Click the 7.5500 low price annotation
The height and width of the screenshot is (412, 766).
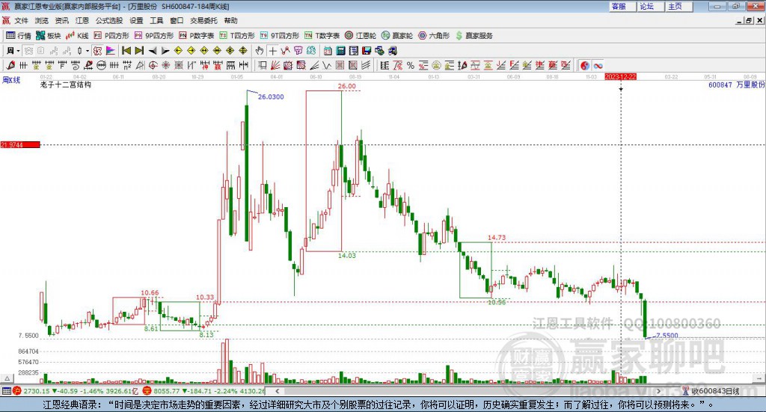point(667,336)
